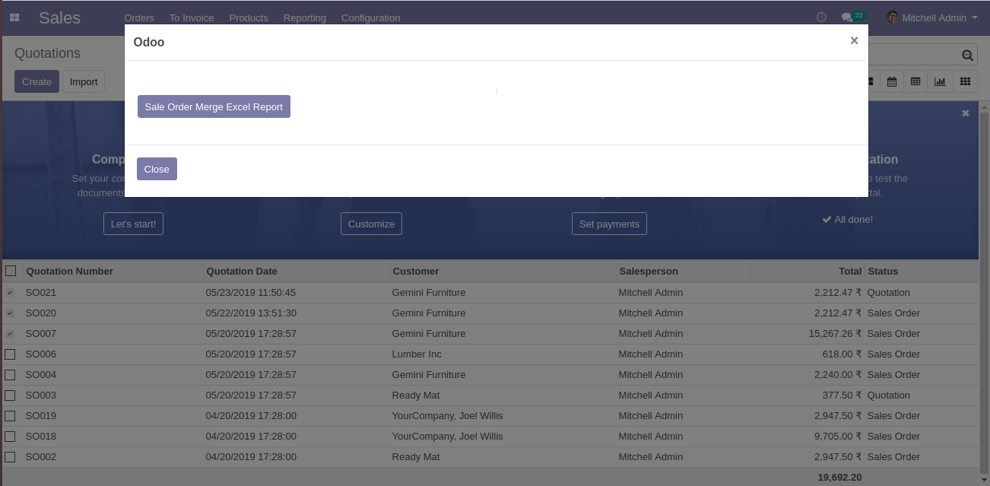Open the apps grid menu icon

point(14,17)
